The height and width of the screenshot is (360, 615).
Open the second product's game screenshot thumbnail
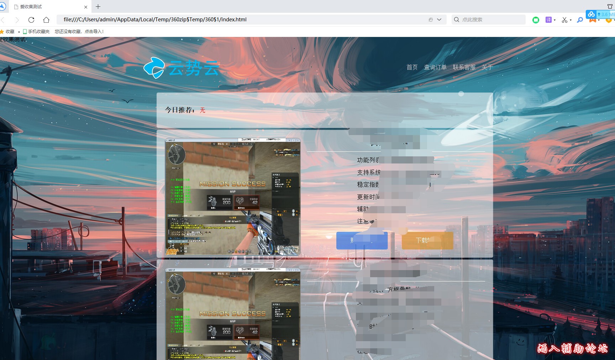[233, 314]
